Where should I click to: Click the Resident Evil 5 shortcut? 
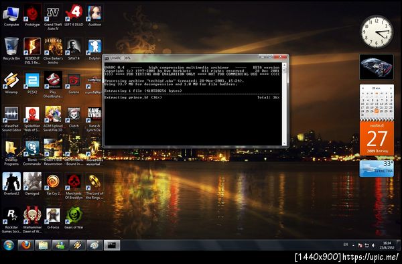32,51
